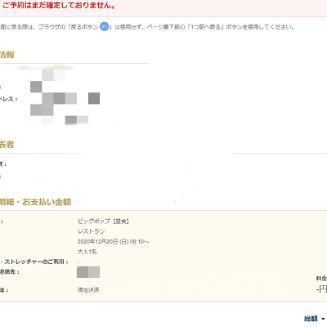Select the date '2020年12月20日 (日) 09:10～'
The height and width of the screenshot is (327, 327).
[113, 242]
